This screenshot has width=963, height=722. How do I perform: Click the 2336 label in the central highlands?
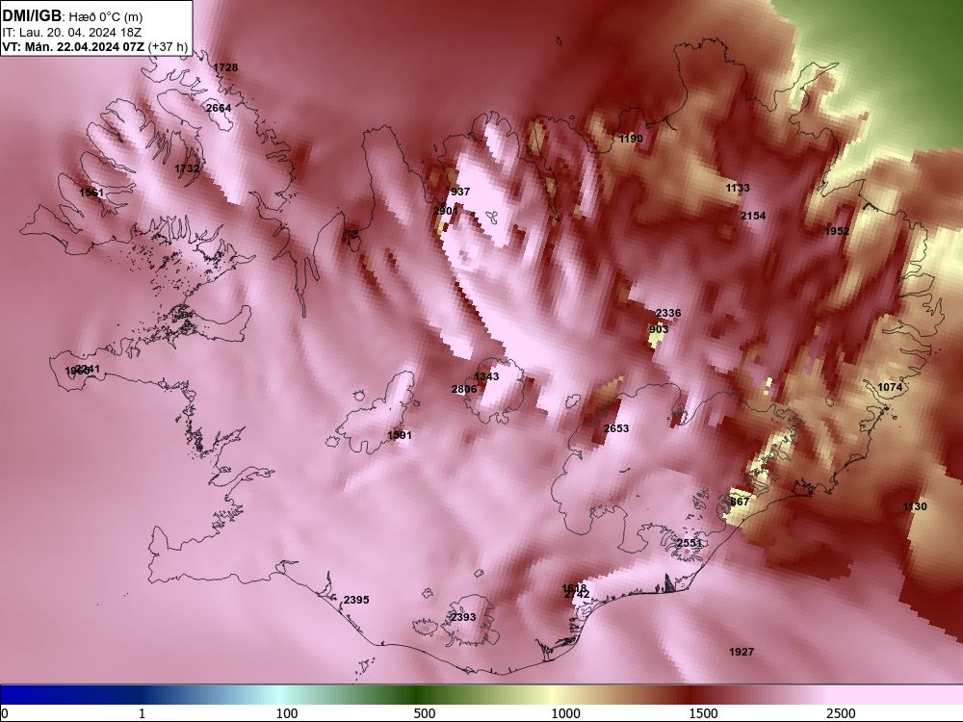tap(668, 313)
